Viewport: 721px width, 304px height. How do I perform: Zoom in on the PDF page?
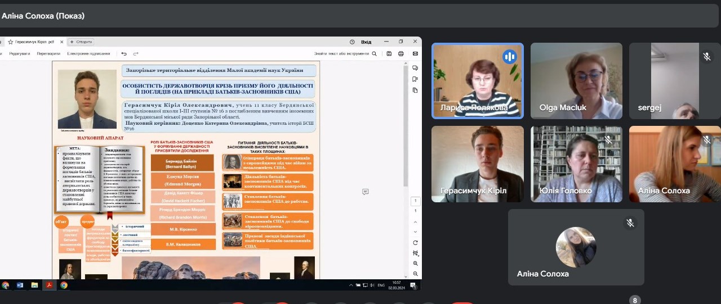(x=415, y=264)
